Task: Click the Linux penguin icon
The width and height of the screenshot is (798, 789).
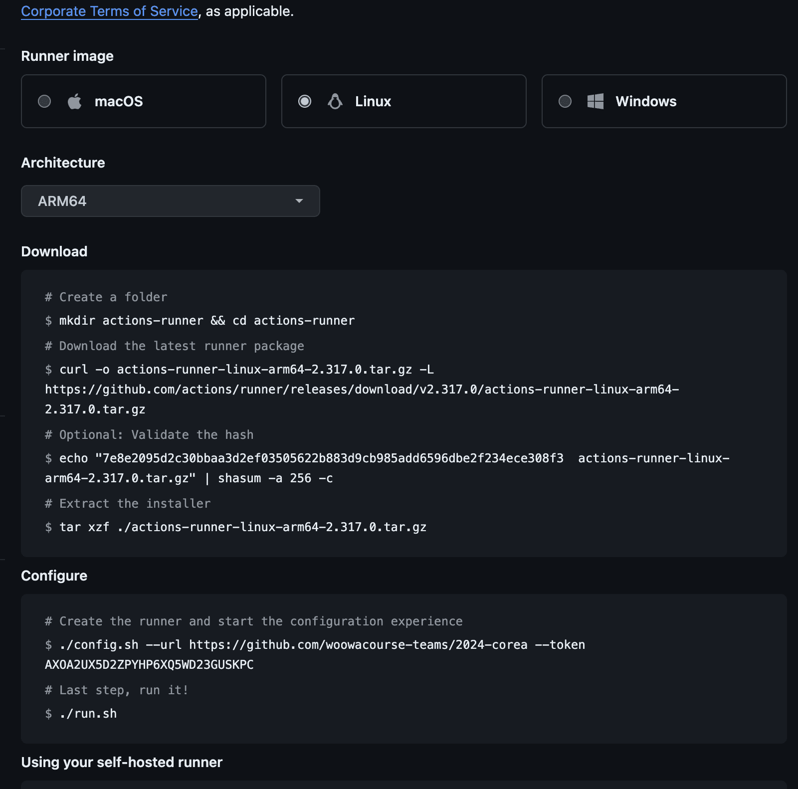Action: tap(335, 101)
